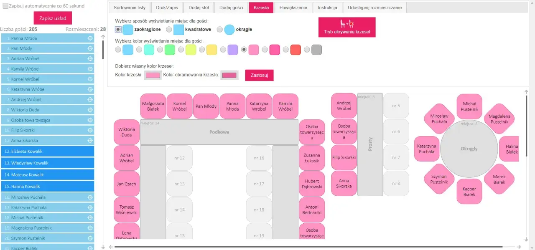Open the Kolor krzesła color picker
535x250 pixels.
click(x=153, y=75)
